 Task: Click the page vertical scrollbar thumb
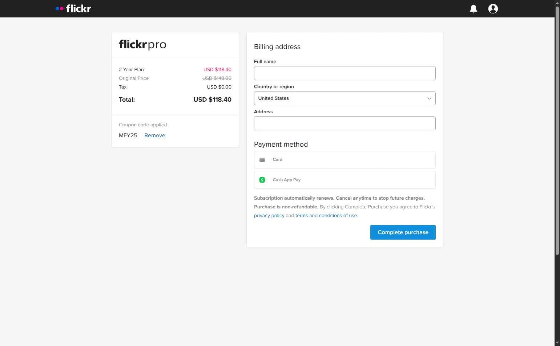click(557, 131)
